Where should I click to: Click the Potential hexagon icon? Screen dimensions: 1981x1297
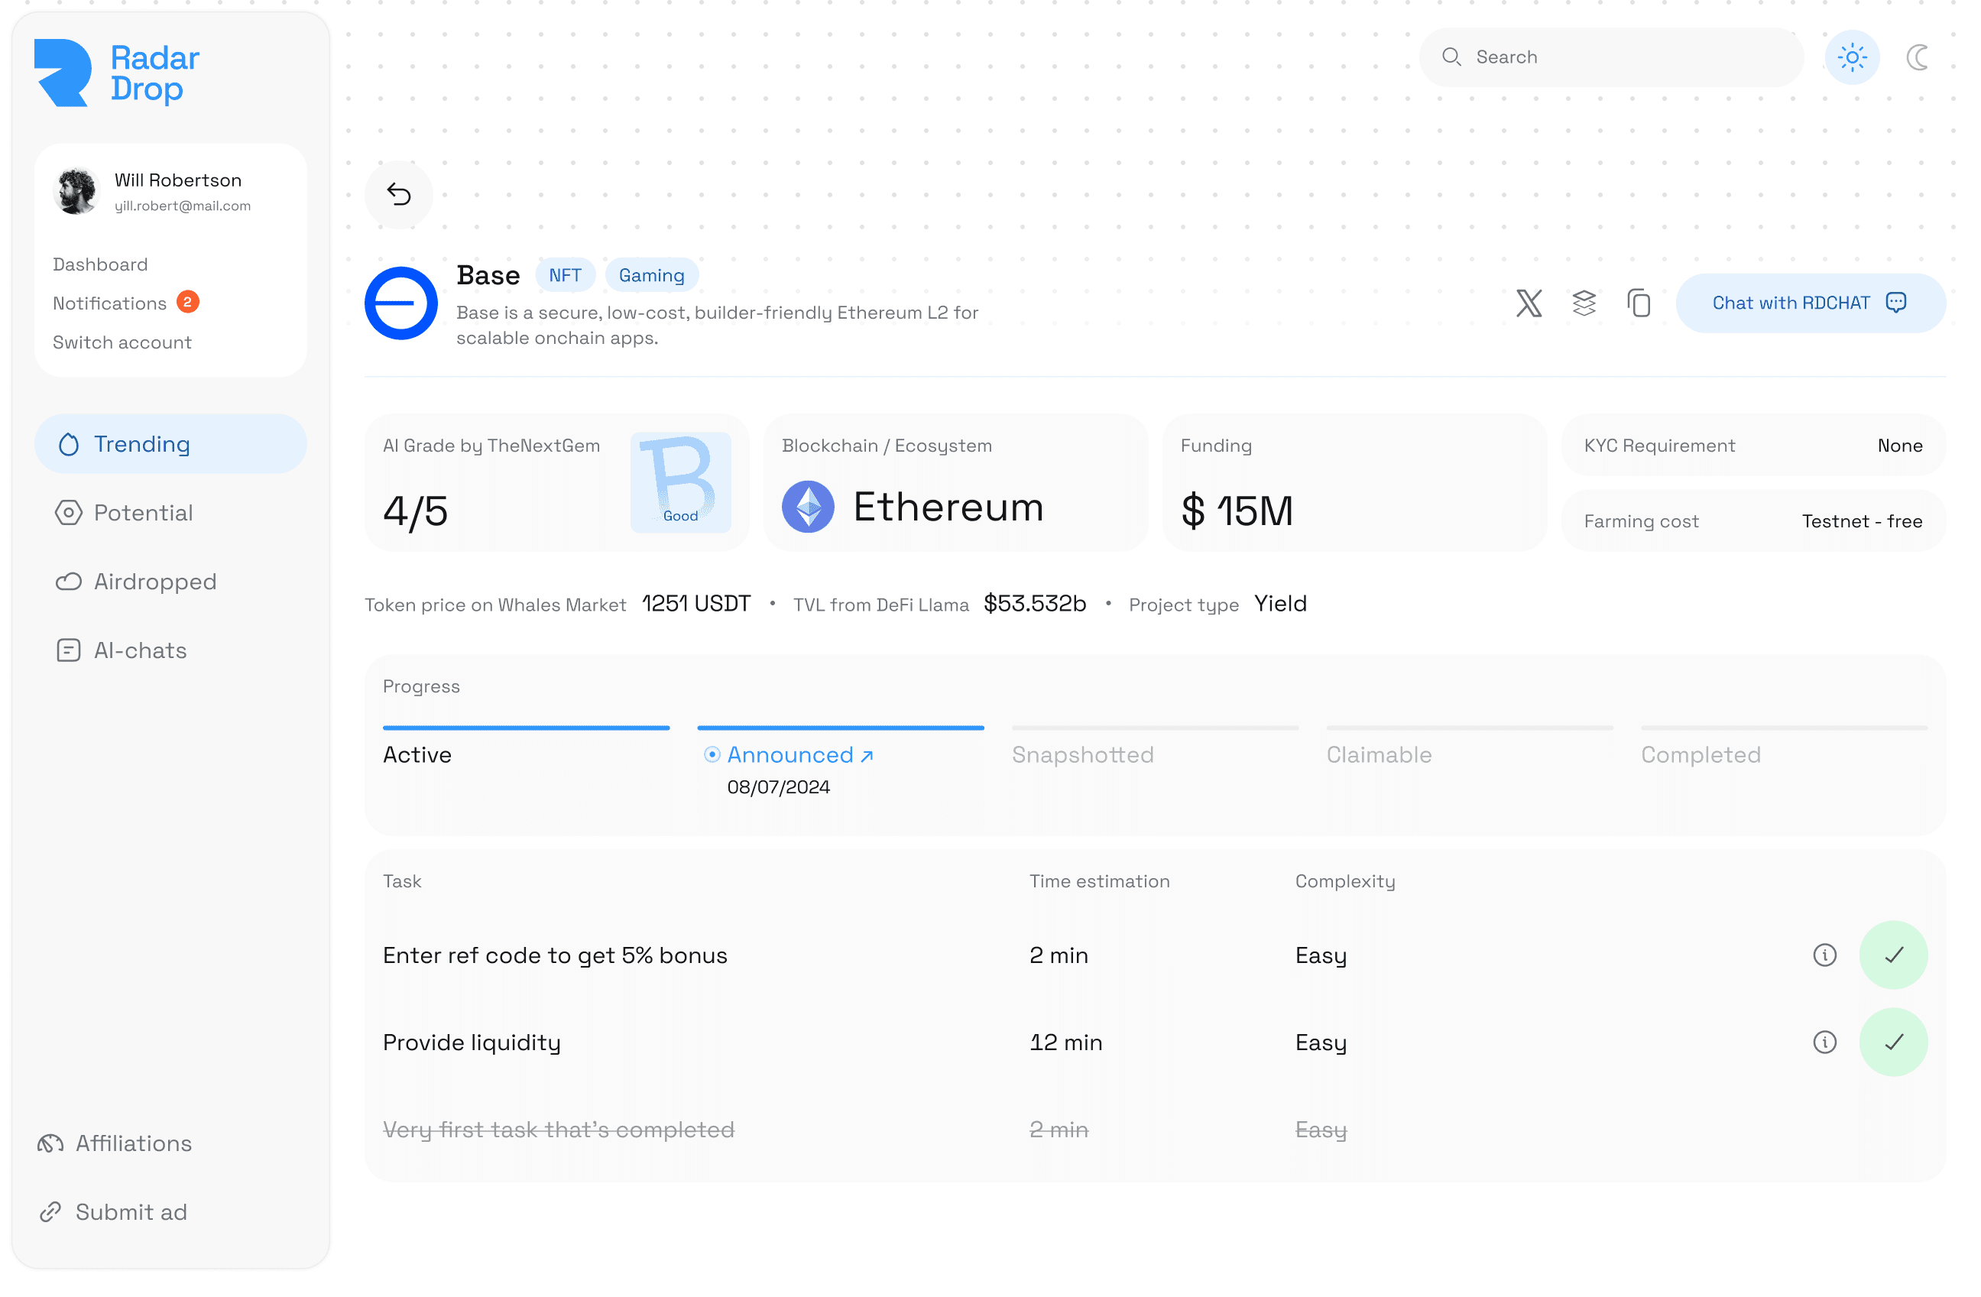(68, 514)
